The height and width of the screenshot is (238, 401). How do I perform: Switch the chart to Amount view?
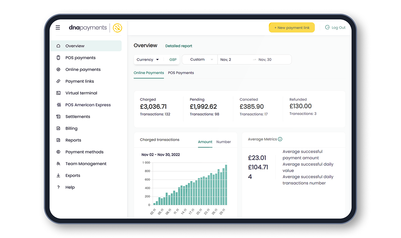[x=205, y=142]
